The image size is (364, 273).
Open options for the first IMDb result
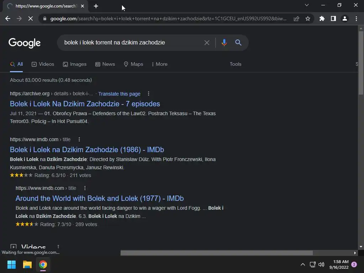(x=79, y=139)
